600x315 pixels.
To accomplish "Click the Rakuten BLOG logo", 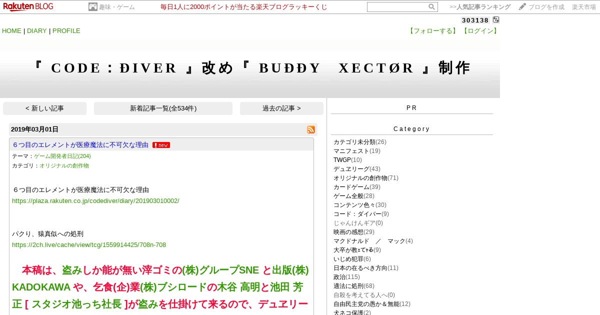I will pyautogui.click(x=28, y=6).
